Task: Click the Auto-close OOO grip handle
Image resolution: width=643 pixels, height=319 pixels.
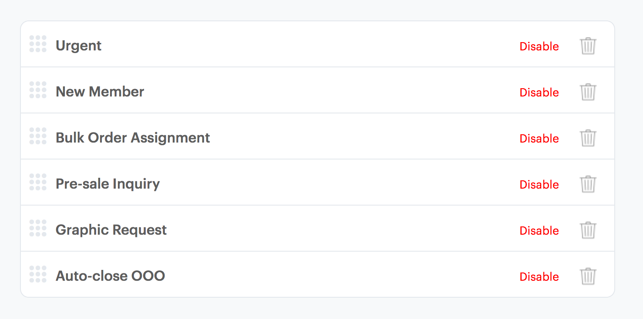Action: click(38, 274)
